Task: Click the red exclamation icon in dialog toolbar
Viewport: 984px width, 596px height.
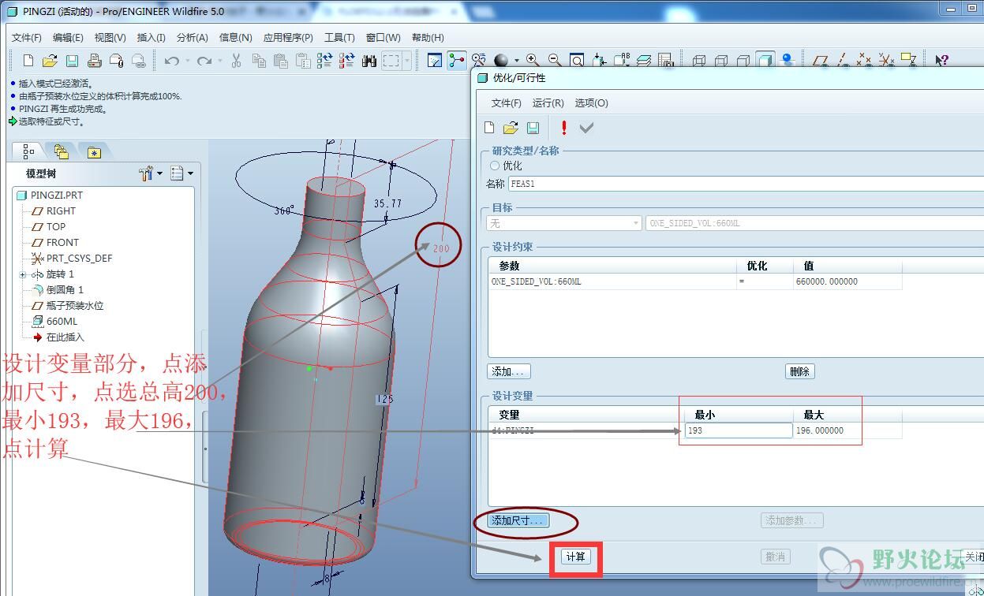Action: point(564,128)
